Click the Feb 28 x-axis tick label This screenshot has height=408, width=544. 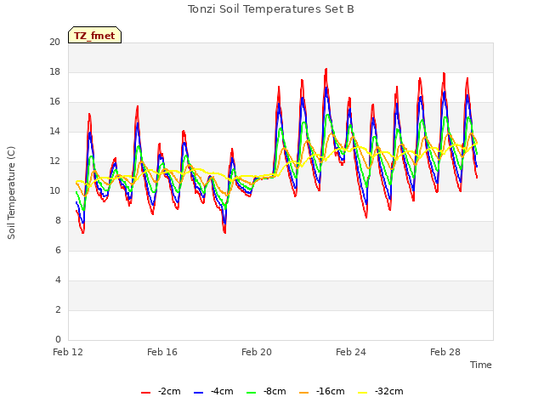point(445,352)
